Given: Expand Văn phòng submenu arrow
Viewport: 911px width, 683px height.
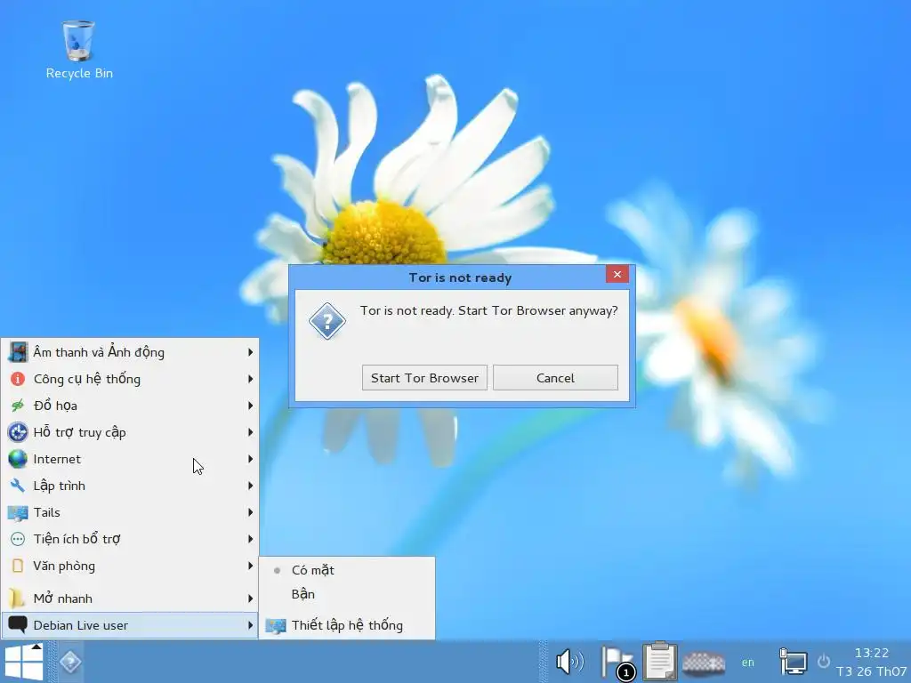Looking at the screenshot, I should [x=250, y=566].
